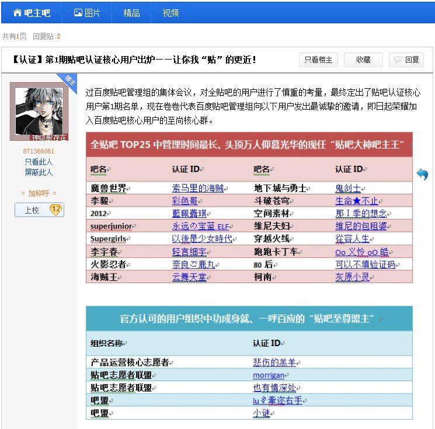
Task: Open the 生命★不止 user link
Action: tap(357, 201)
